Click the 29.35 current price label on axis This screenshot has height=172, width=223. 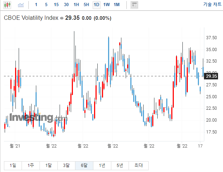(211, 76)
